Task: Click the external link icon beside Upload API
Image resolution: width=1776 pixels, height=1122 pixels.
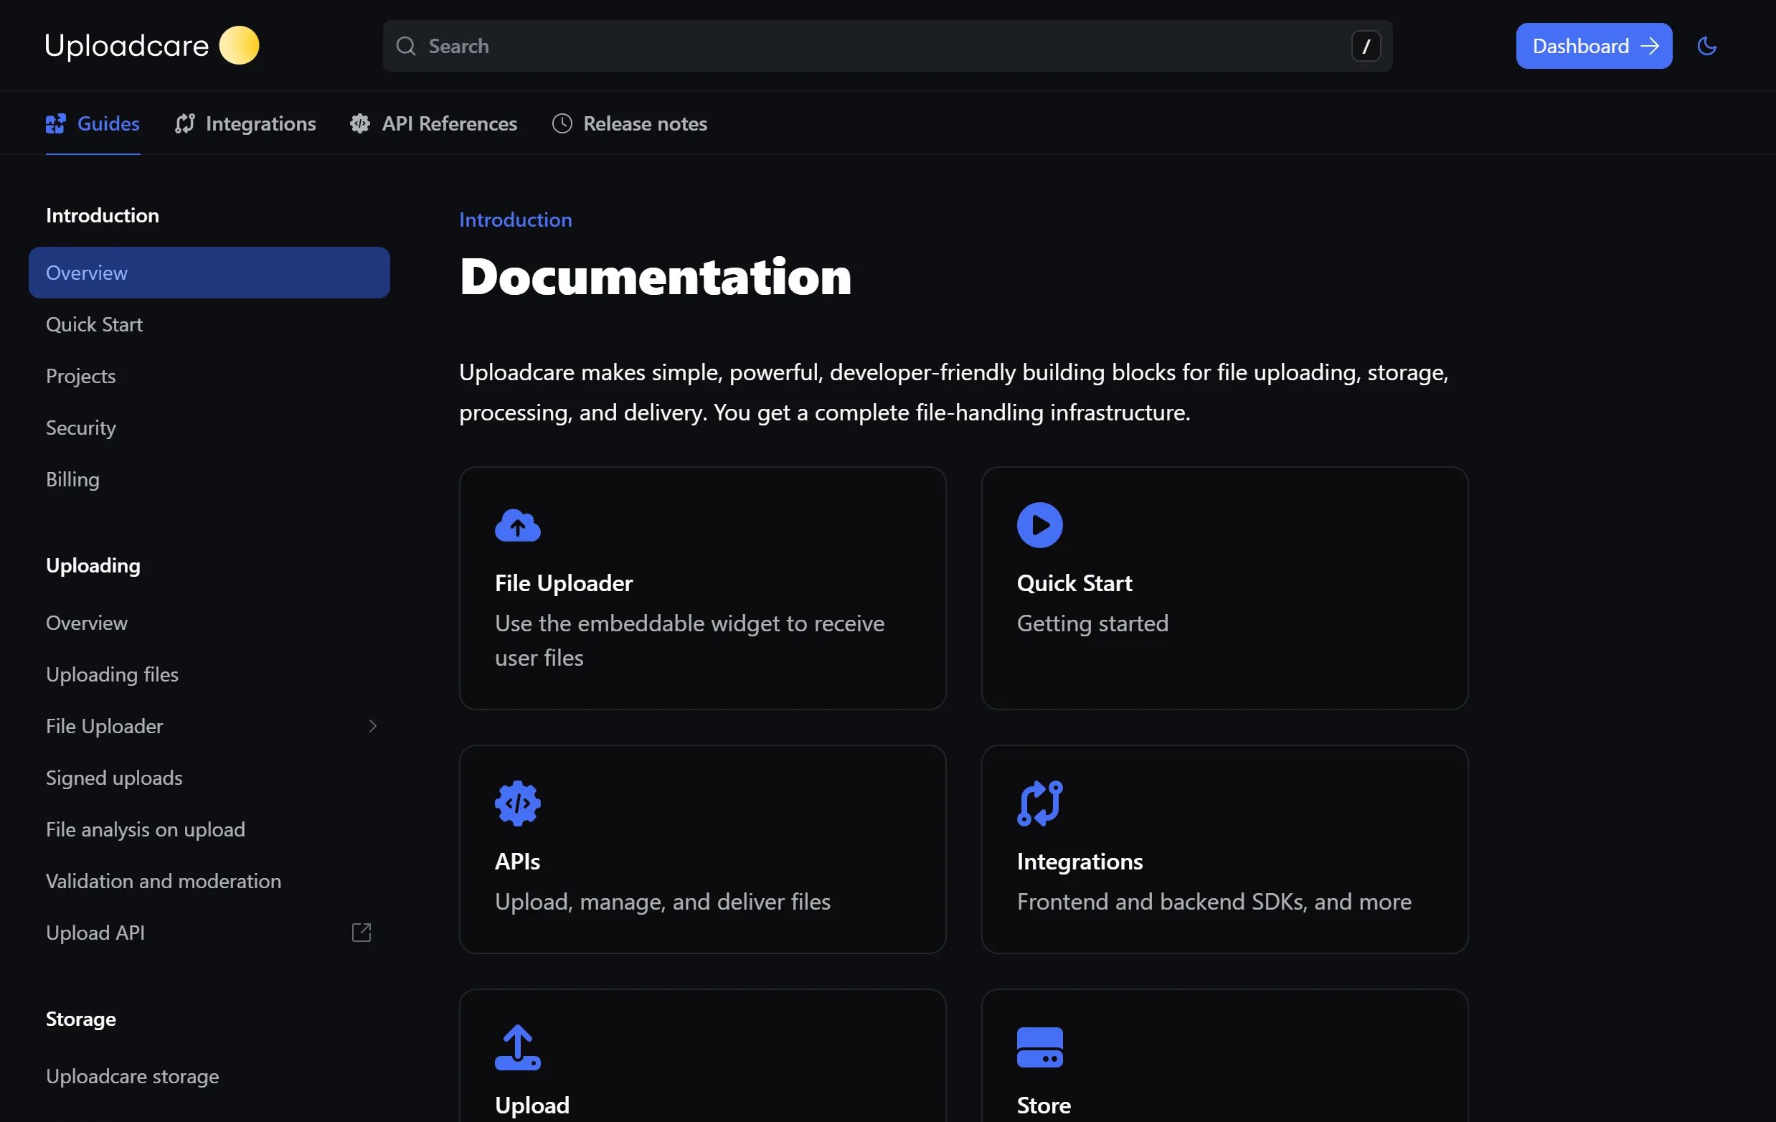Action: 362,933
